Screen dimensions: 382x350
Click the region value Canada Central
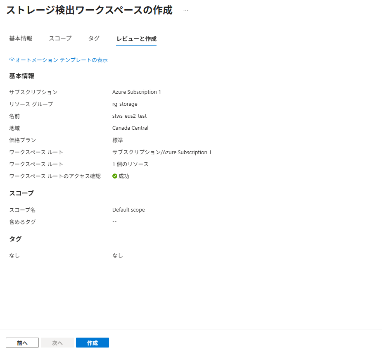point(130,128)
